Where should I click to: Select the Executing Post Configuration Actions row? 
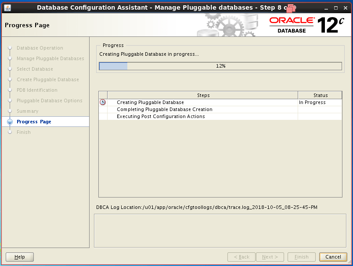160,116
